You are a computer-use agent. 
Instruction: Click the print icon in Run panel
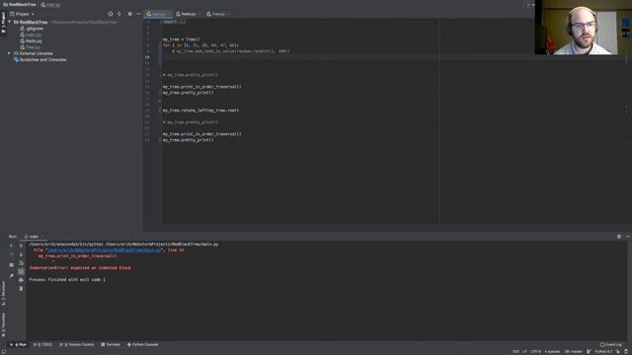tap(21, 280)
